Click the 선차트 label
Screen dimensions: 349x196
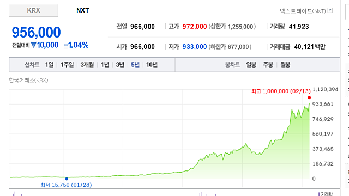[32, 65]
